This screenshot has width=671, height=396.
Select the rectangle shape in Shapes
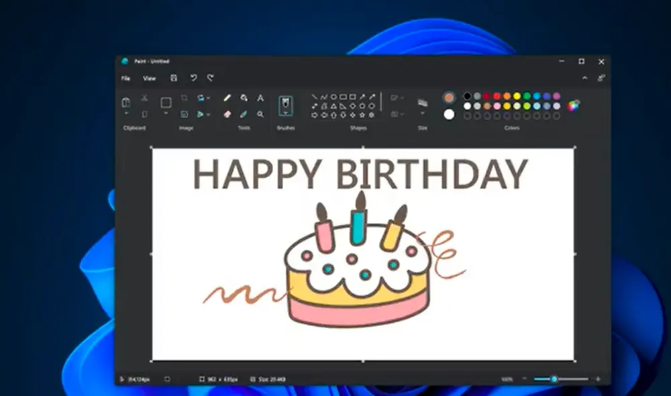click(344, 96)
